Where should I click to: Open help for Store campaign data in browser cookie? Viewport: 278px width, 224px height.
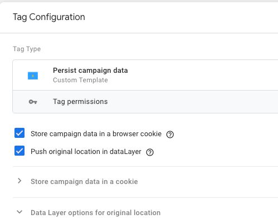coord(170,135)
